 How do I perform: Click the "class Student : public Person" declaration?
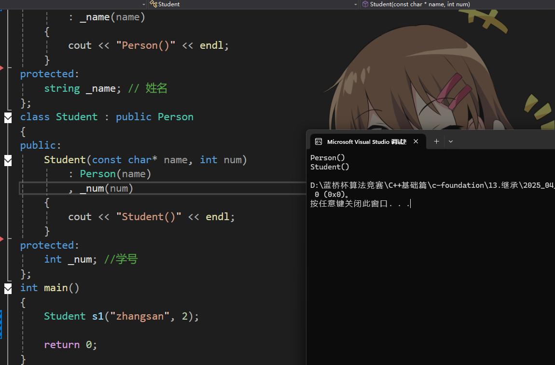(107, 117)
